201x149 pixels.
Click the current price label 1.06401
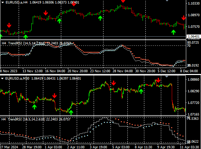[194, 37]
